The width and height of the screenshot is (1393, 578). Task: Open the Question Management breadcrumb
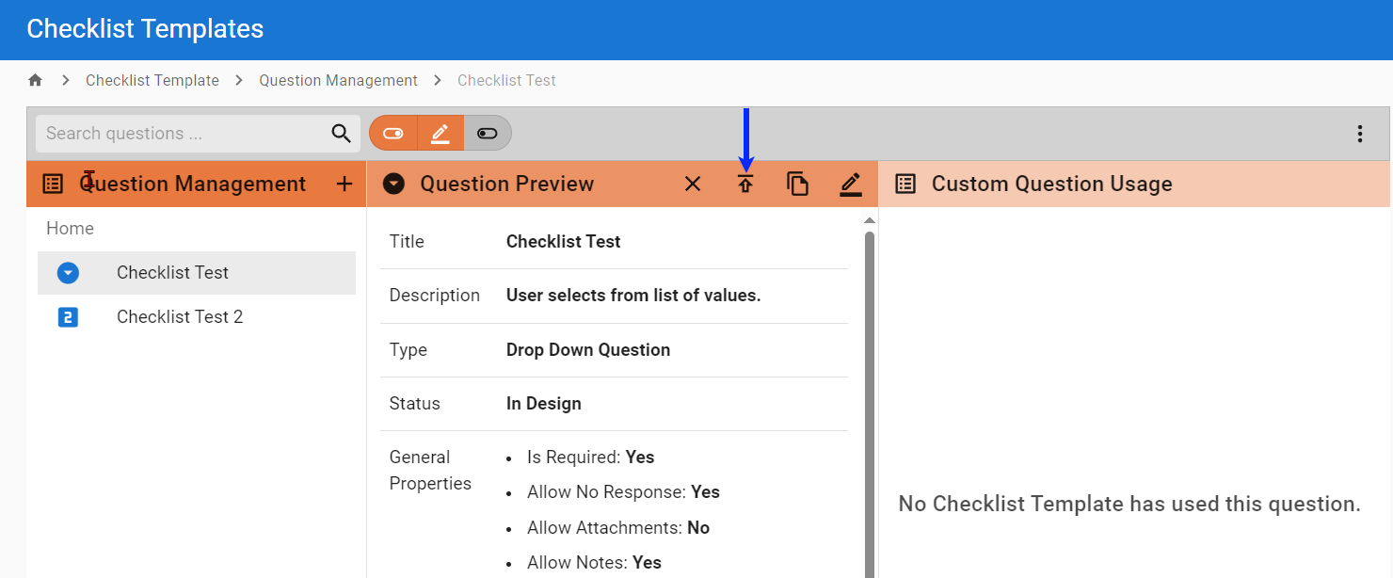tap(338, 80)
